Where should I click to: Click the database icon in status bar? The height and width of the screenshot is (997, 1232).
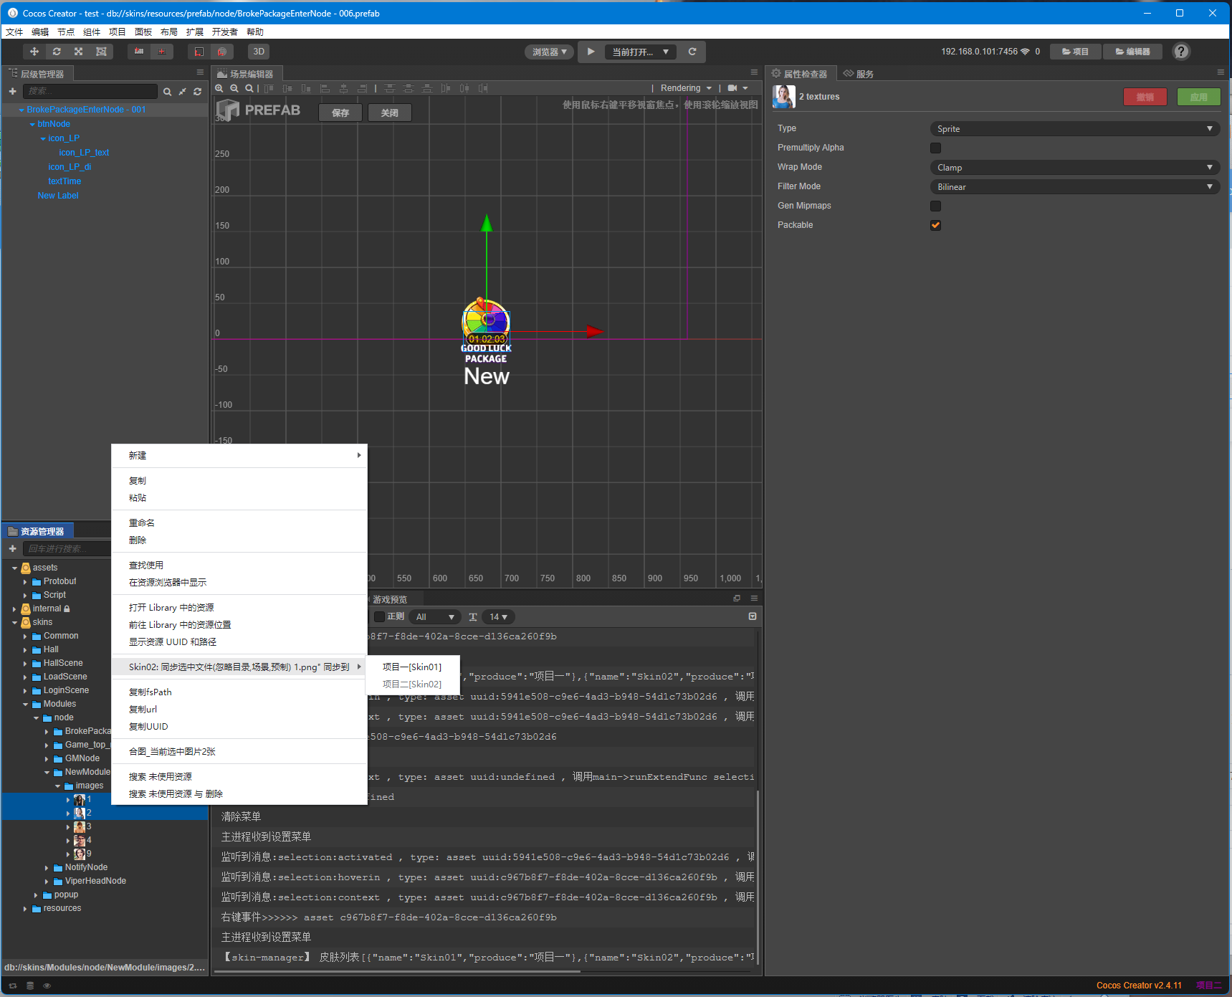tap(30, 986)
